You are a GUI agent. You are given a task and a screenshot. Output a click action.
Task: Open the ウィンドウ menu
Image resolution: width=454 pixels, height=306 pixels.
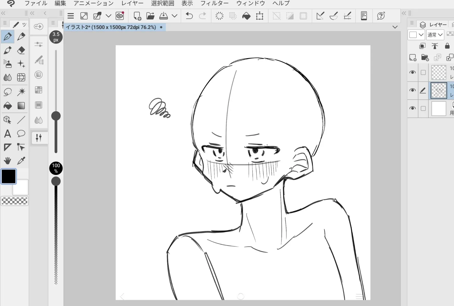251,3
